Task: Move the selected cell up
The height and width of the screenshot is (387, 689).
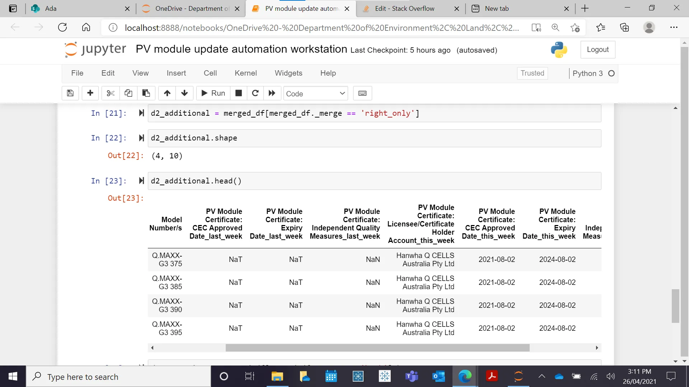Action: (x=167, y=93)
